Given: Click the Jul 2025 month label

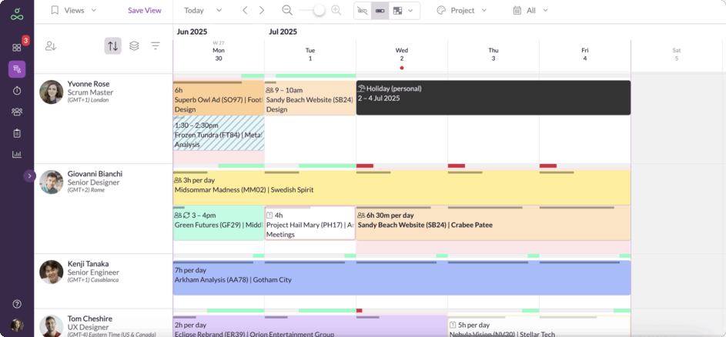Looking at the screenshot, I should coord(283,32).
